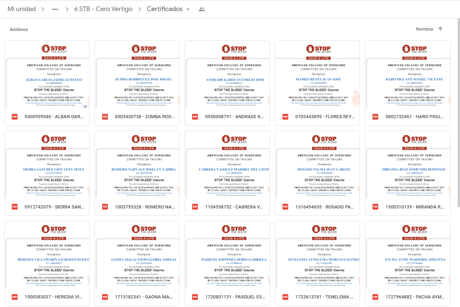
Task: Go to Mi unidad in breadcrumb
Action: point(22,9)
